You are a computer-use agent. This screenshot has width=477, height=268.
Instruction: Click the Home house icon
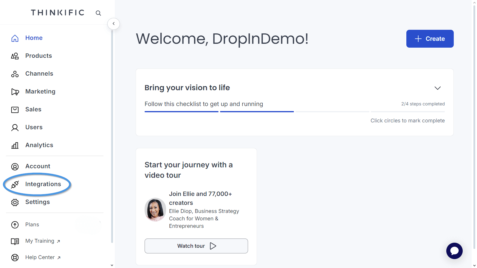coord(15,38)
